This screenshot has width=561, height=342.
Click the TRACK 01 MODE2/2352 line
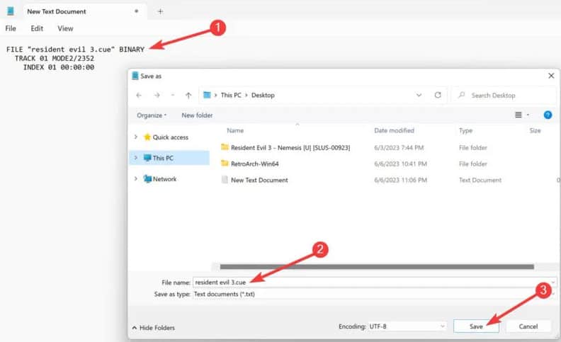55,58
